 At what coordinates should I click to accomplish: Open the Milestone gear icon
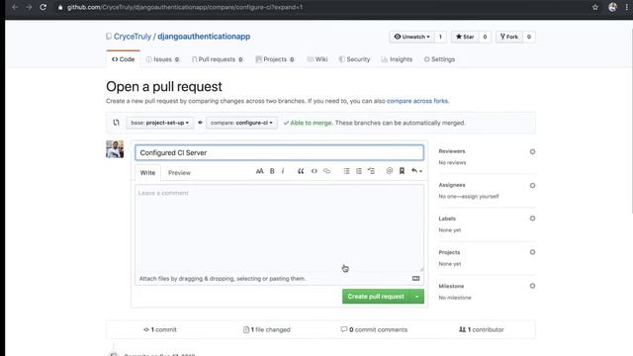tap(532, 286)
